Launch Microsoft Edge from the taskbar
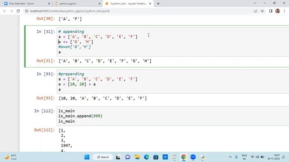The height and width of the screenshot is (162, 289). point(146,157)
